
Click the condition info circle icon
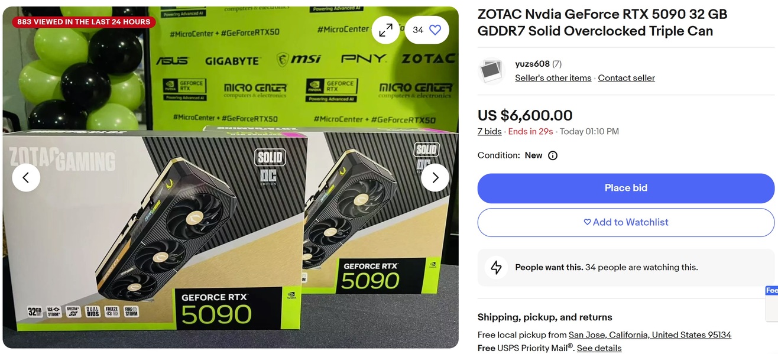coord(553,155)
